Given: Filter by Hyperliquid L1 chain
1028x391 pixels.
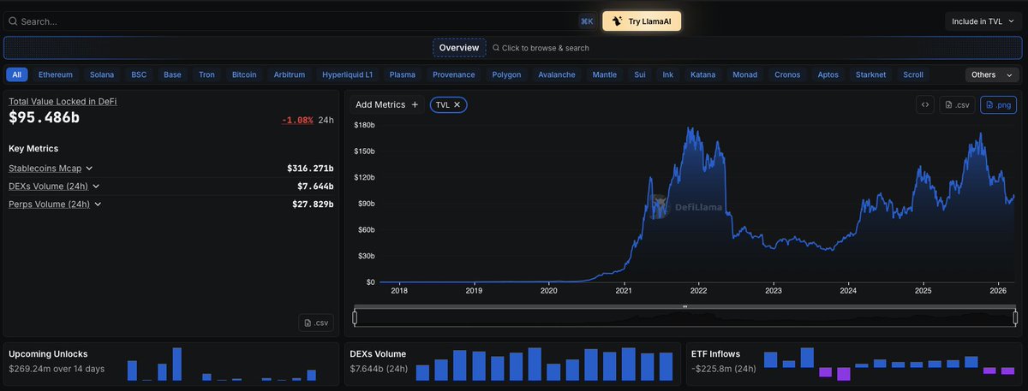Looking at the screenshot, I should (347, 74).
